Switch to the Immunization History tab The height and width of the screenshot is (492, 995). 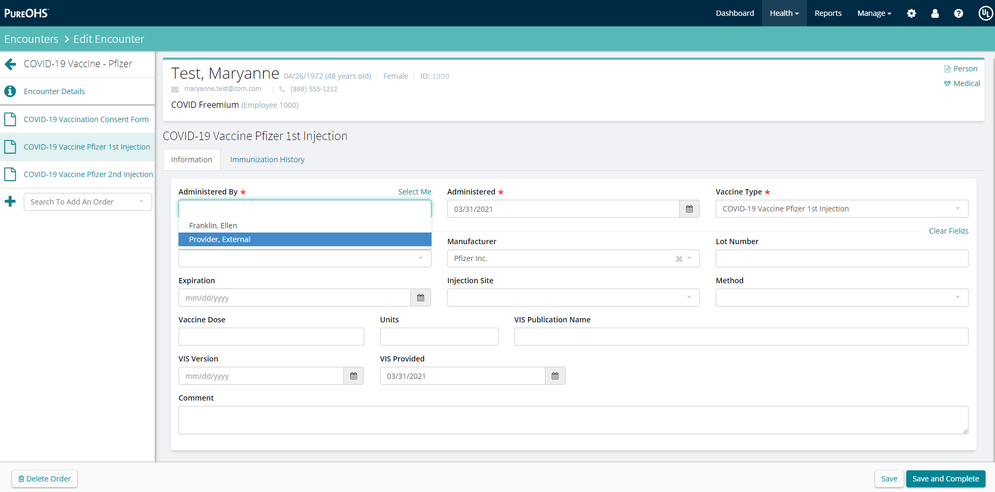(x=267, y=160)
